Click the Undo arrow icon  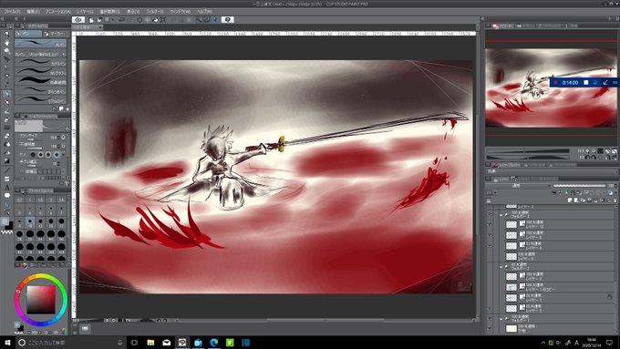[x=122, y=20]
